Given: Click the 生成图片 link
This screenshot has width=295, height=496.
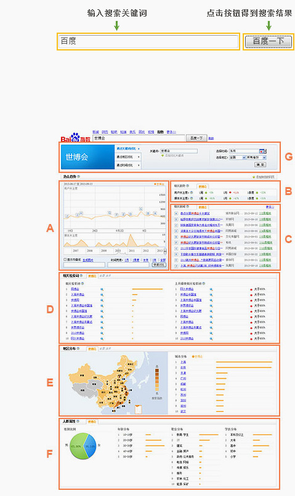Looking at the screenshot, I should point(88,260).
